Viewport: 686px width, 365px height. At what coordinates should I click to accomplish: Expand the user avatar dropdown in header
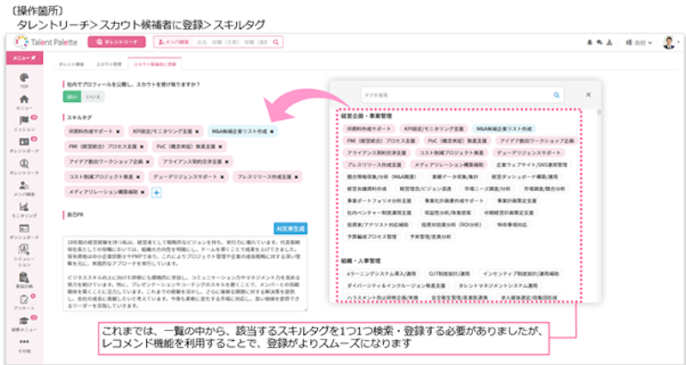(x=670, y=41)
